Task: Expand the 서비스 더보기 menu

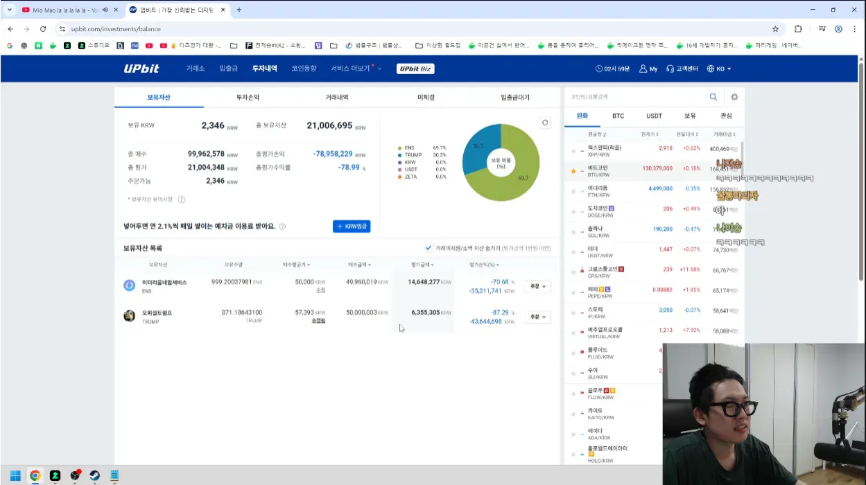Action: 356,69
